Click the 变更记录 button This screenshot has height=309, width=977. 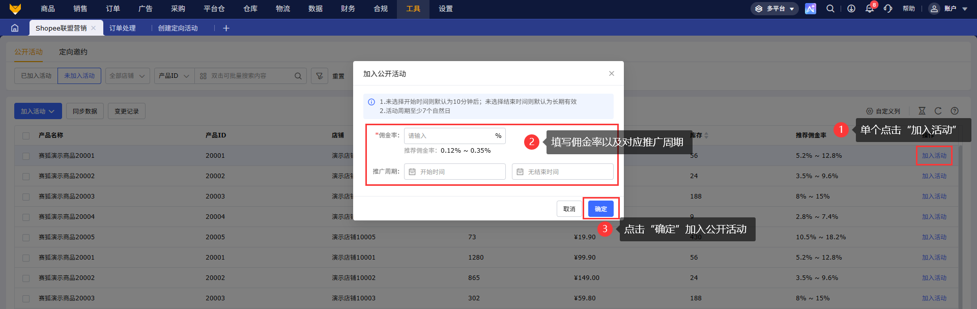coord(127,111)
